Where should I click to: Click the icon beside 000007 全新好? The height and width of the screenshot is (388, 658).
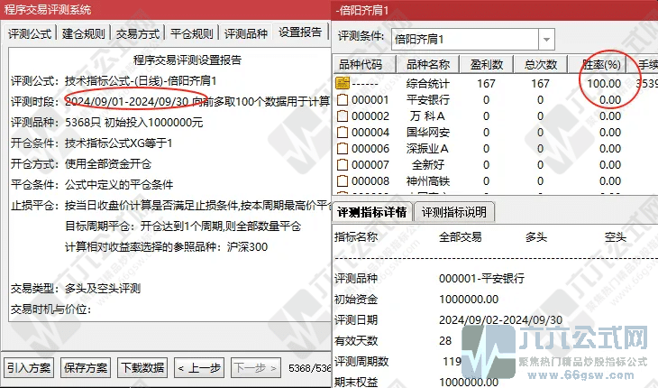point(343,165)
